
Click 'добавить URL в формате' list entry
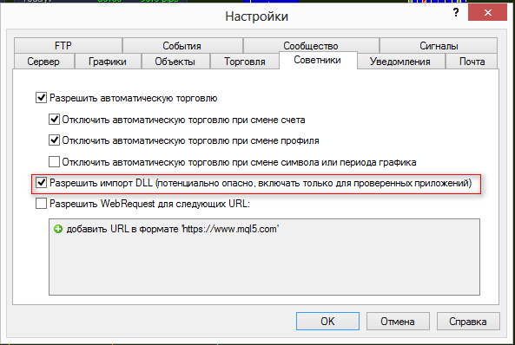(173, 229)
